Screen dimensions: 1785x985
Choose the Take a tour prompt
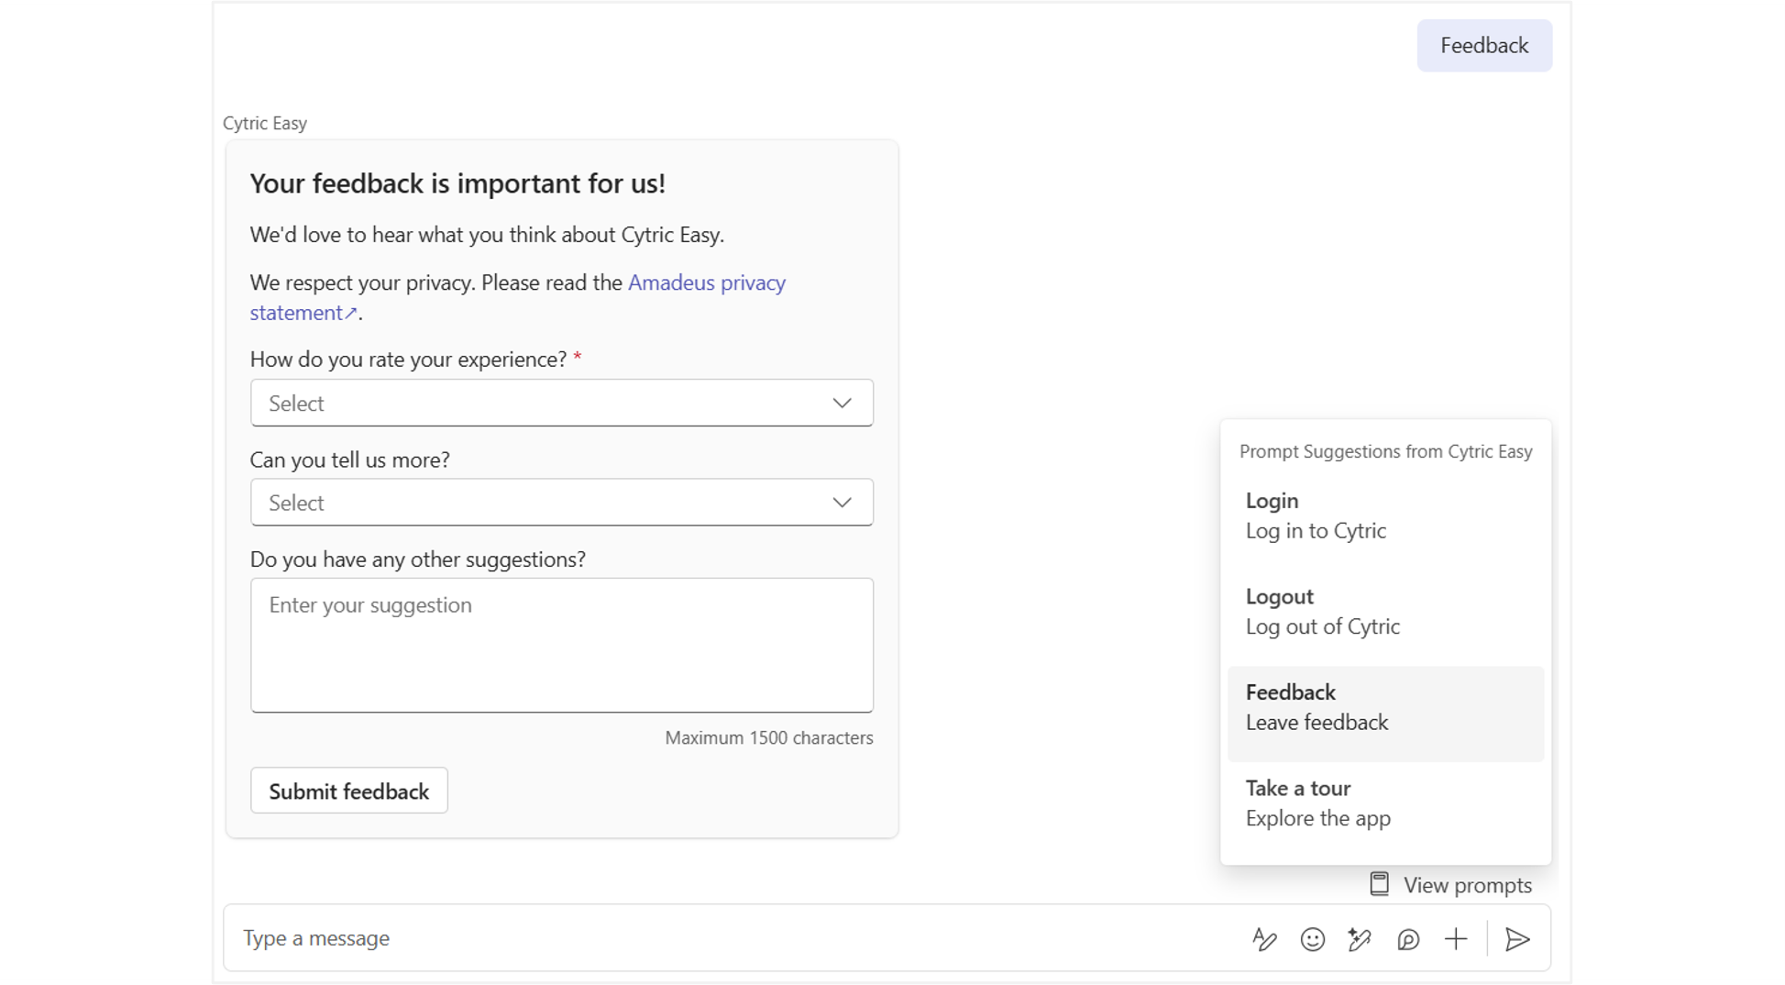click(x=1384, y=803)
